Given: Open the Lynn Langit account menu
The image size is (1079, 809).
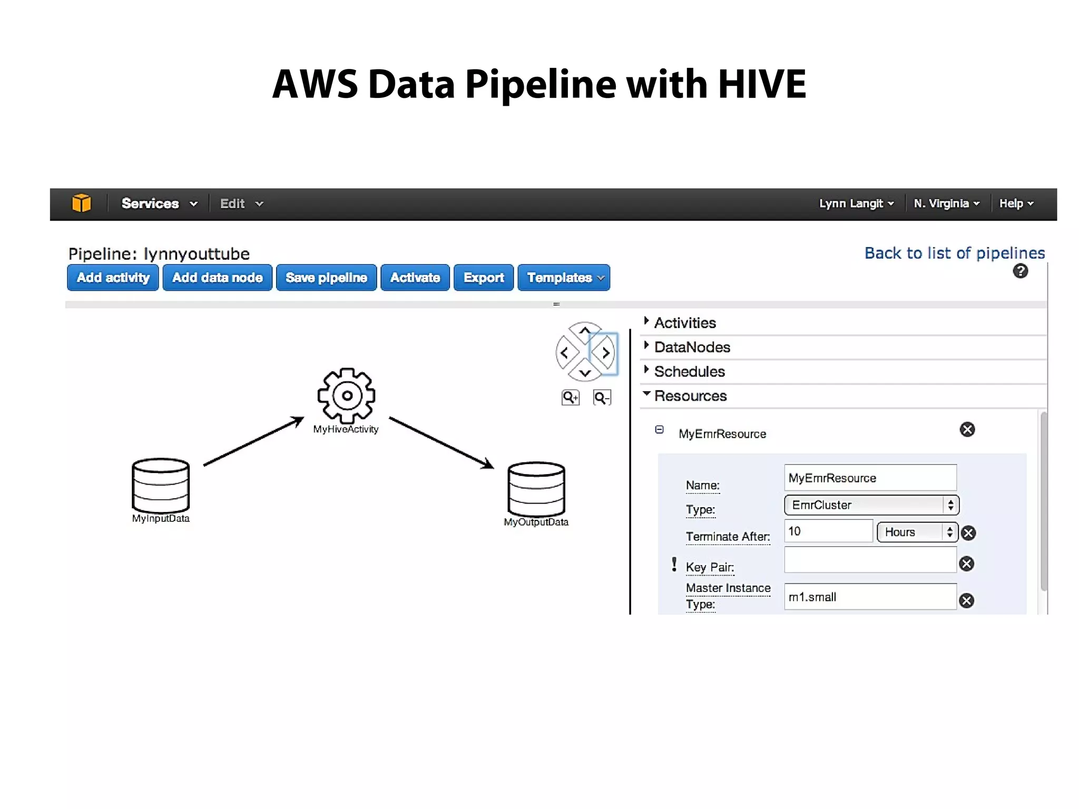Looking at the screenshot, I should (856, 204).
